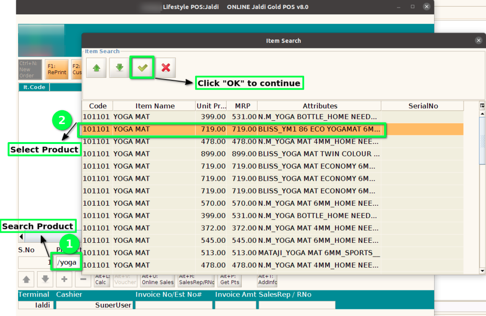
Task: Click unit price cell 899.00
Action: (211, 154)
